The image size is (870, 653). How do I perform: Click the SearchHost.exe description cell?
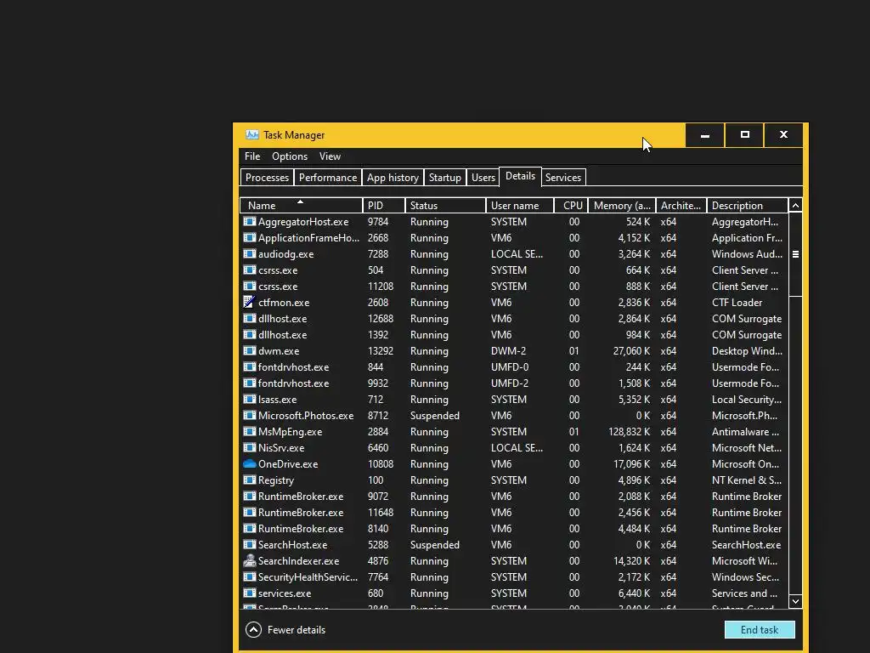click(x=746, y=545)
